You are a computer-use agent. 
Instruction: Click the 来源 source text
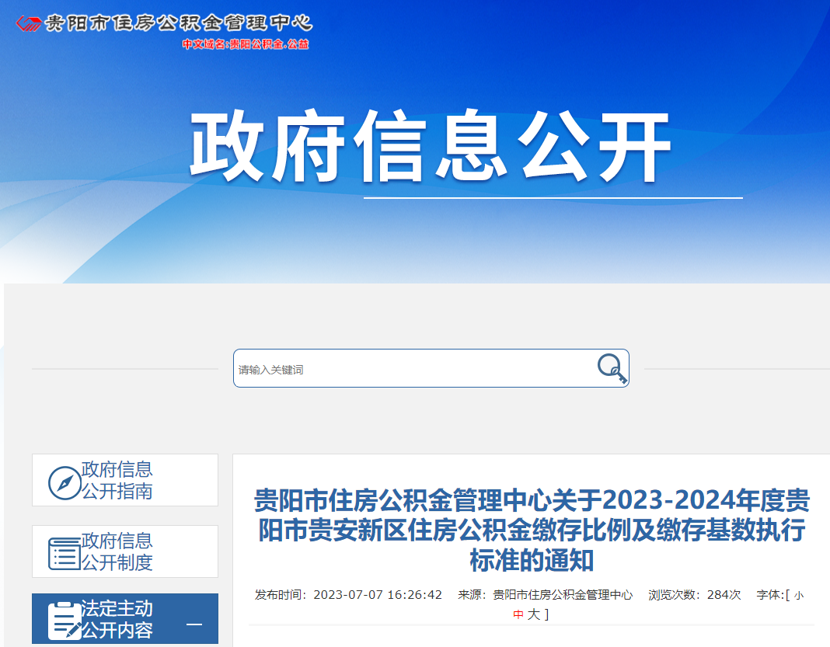click(546, 595)
